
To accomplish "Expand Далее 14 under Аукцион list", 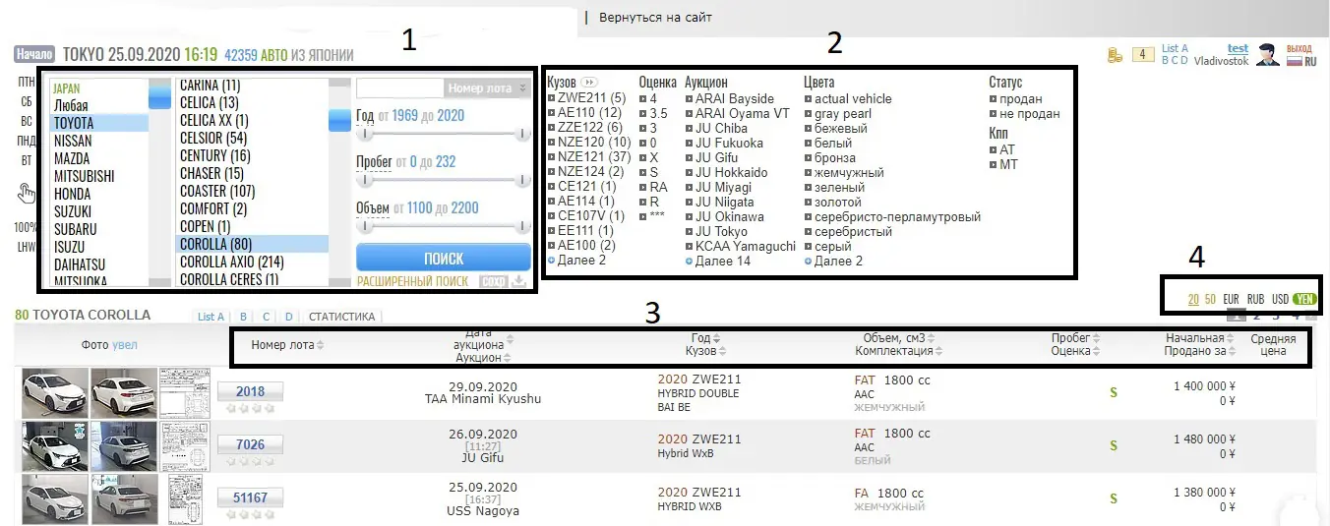I will pos(718,261).
